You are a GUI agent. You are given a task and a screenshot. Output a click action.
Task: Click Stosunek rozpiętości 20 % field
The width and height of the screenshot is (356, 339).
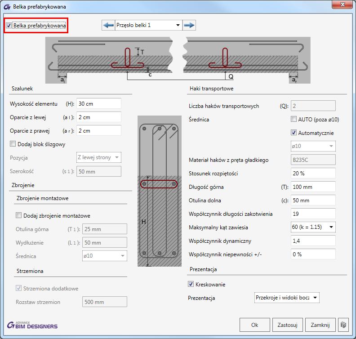[x=313, y=173]
